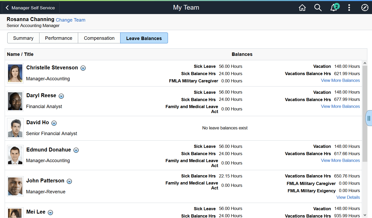The width and height of the screenshot is (372, 218).
Task: Go back to Manager Self Service
Action: tap(31, 8)
